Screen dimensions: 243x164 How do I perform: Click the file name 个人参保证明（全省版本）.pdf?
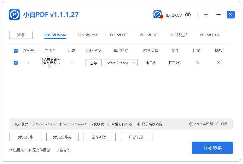pyautogui.click(x=50, y=63)
